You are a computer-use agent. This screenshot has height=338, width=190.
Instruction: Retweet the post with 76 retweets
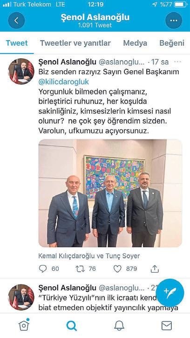80,269
